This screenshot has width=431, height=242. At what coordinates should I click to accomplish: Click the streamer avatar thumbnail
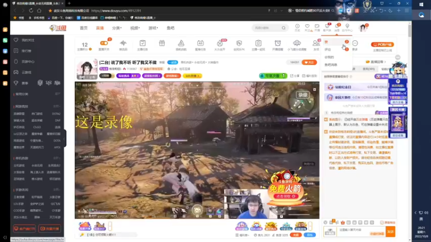point(87,69)
